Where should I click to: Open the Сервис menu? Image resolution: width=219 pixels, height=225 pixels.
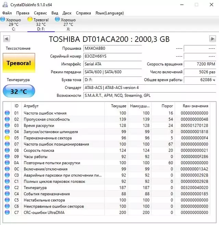tap(40, 13)
